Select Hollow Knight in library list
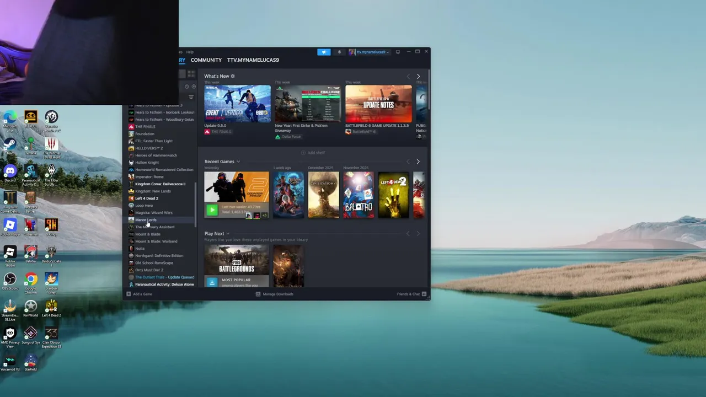 pos(162,163)
